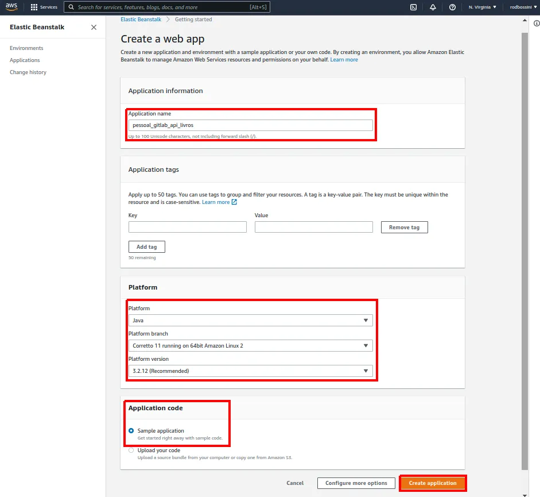The height and width of the screenshot is (497, 540).
Task: Open the Services grid menu
Action: pyautogui.click(x=44, y=7)
